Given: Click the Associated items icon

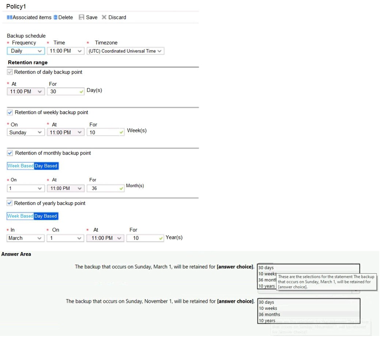Looking at the screenshot, I should coord(10,18).
